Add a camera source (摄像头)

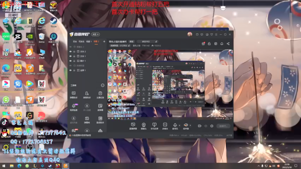pyautogui.click(x=144, y=126)
